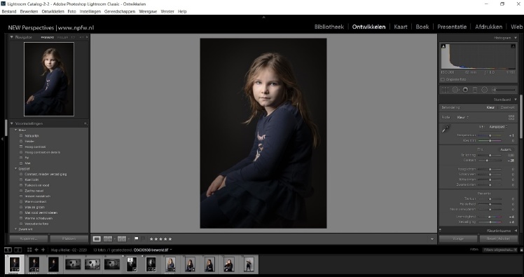Select the graduated filter tool
Image resolution: width=524 pixels, height=277 pixels.
pyautogui.click(x=475, y=90)
